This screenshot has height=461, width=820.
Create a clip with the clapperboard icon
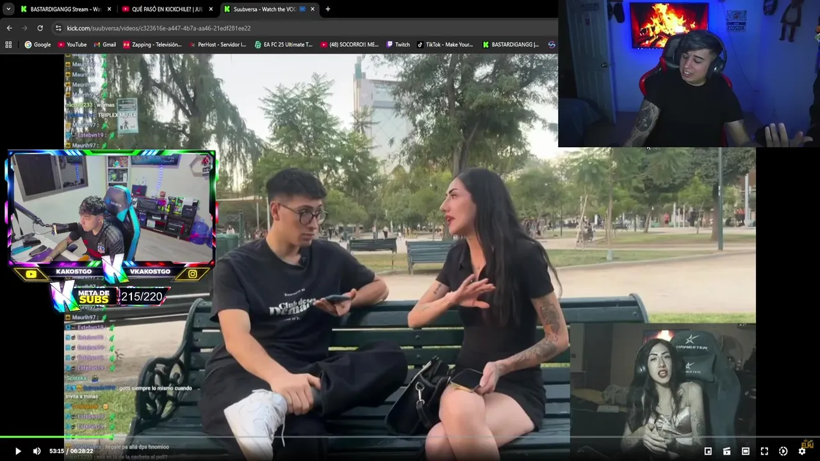click(x=726, y=451)
